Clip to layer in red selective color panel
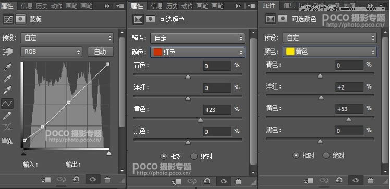The image size is (390, 189). pos(177,182)
